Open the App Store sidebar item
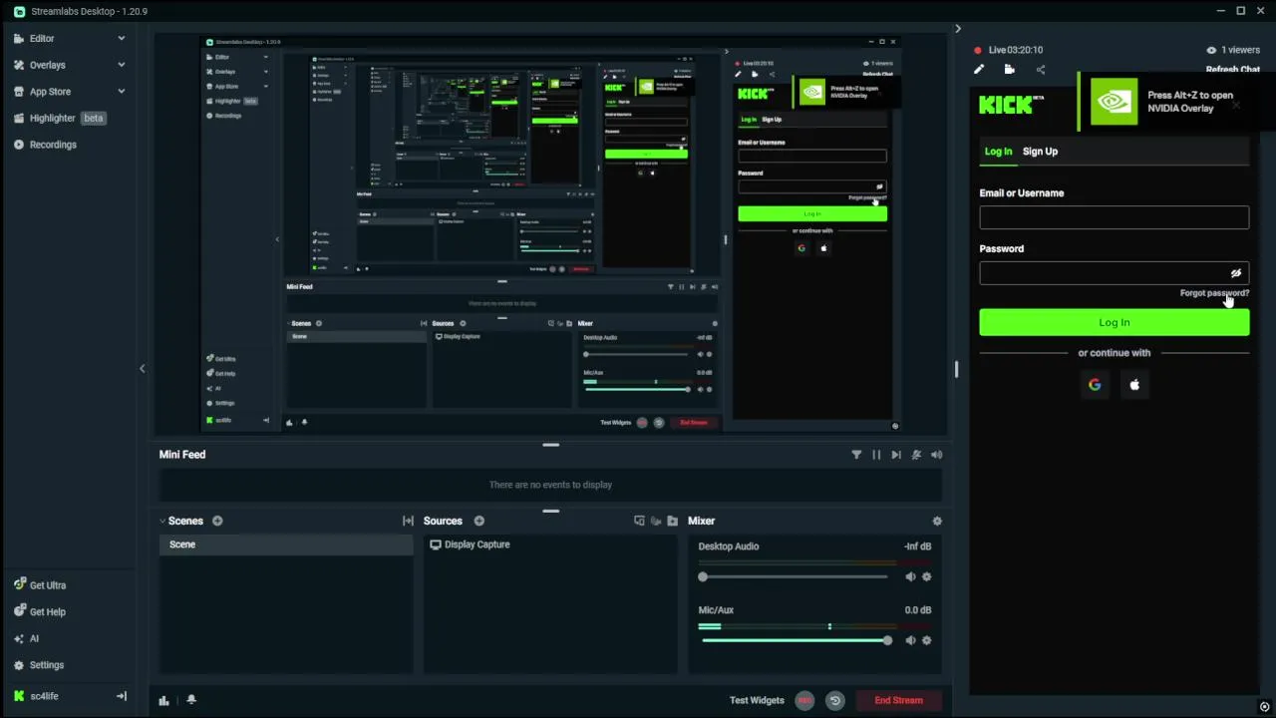The image size is (1276, 718). tap(50, 92)
